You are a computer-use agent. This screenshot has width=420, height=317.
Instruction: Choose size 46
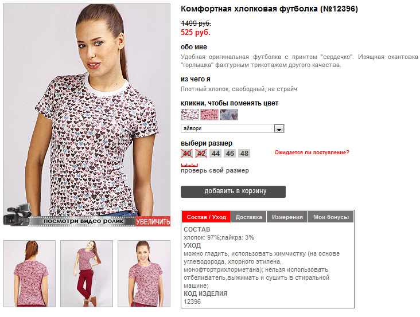click(x=230, y=153)
